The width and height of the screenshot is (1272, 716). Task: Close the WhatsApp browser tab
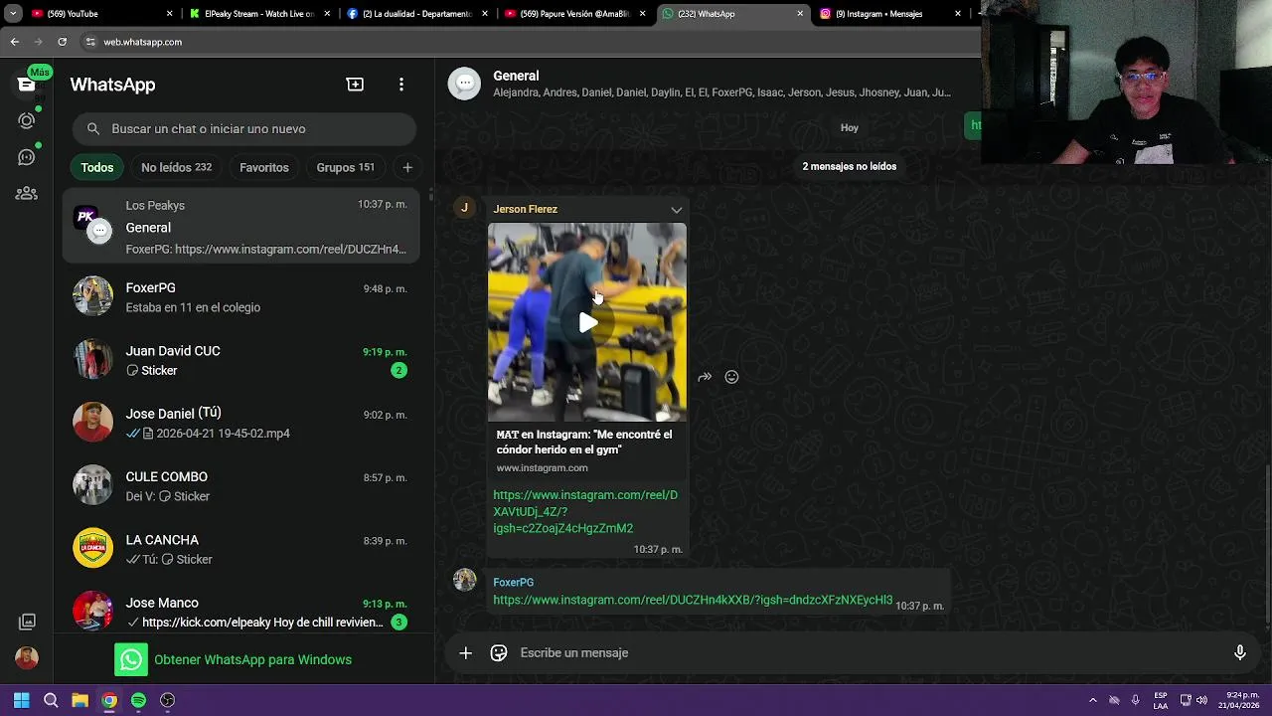800,14
